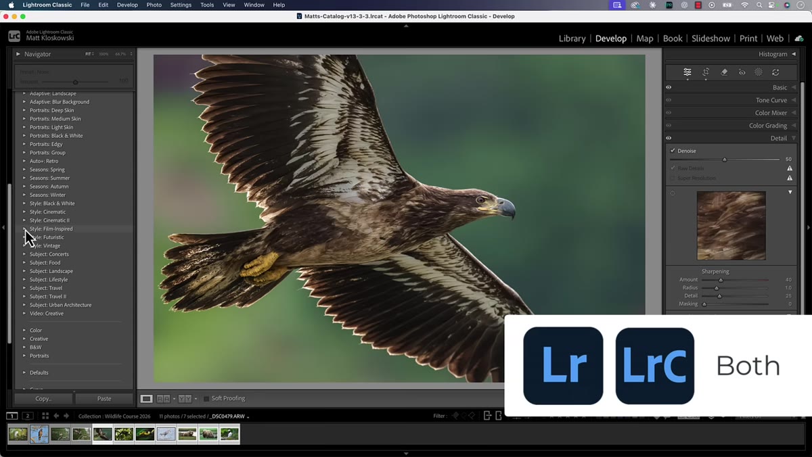Screen dimensions: 812x457
Task: Click the Lightroom Classic LrC logo top-left
Action: coord(14,37)
